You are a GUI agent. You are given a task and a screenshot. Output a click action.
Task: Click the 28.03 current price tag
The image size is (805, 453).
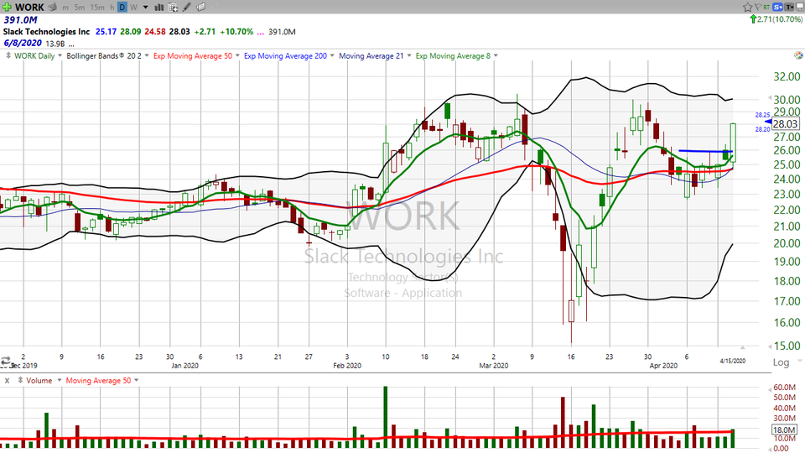coord(786,124)
